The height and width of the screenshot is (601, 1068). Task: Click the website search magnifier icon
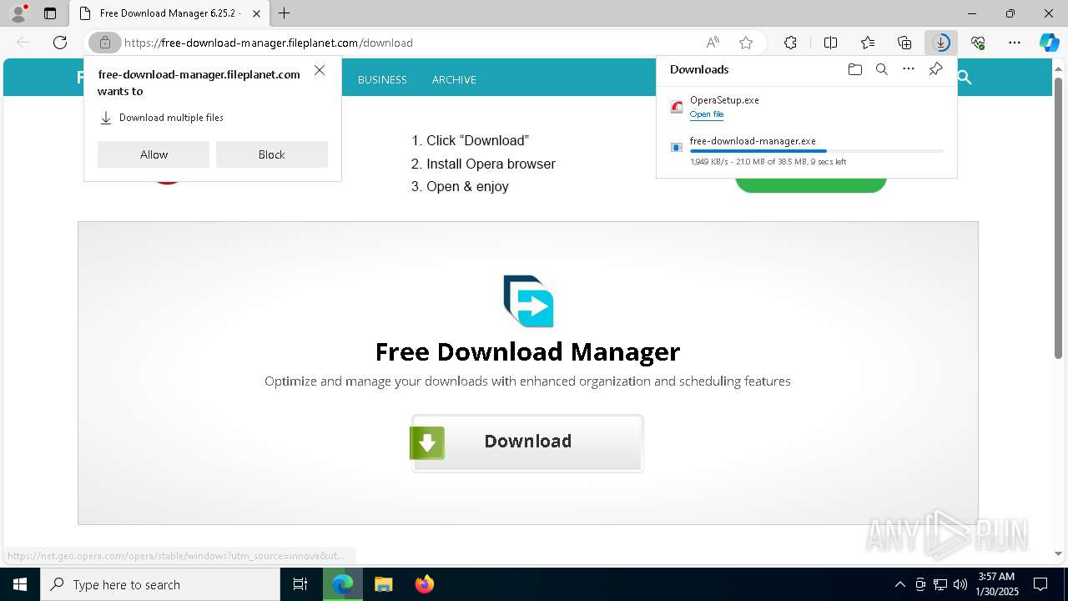click(965, 78)
